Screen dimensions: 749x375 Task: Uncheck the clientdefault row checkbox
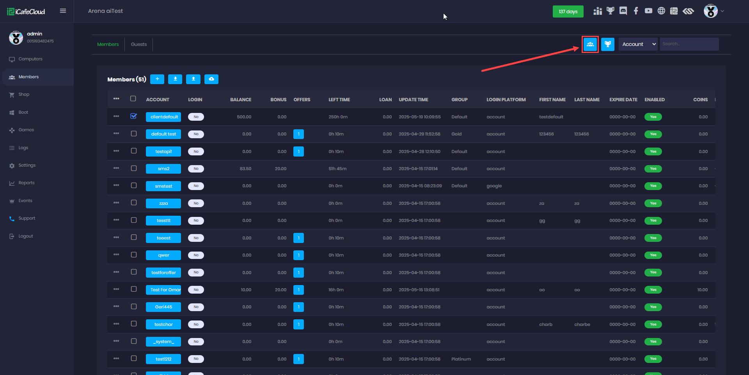133,116
